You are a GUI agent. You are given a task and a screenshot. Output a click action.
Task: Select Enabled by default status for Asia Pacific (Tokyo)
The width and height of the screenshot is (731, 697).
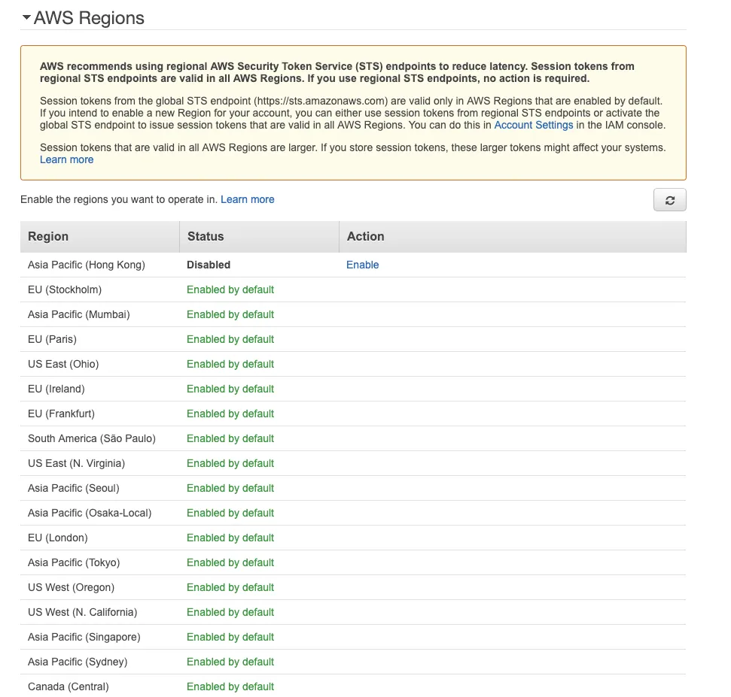pos(230,562)
